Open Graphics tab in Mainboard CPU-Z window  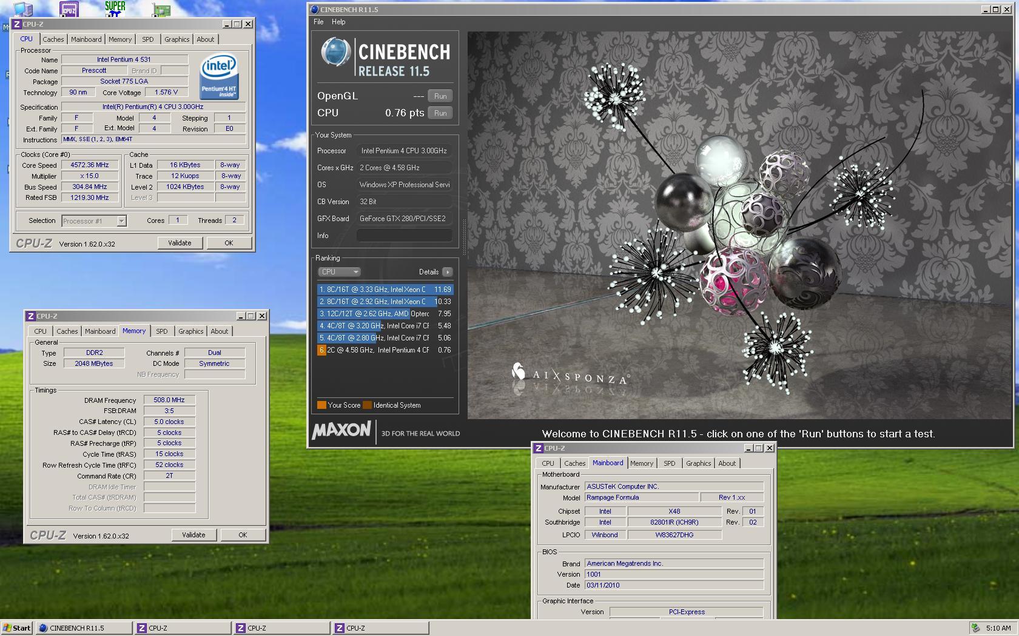(699, 463)
